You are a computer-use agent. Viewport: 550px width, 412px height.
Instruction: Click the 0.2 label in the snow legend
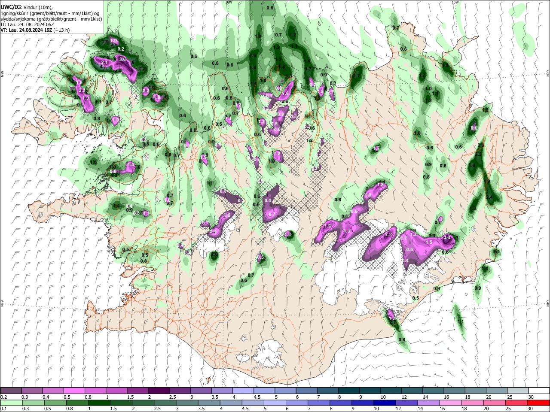4,397
